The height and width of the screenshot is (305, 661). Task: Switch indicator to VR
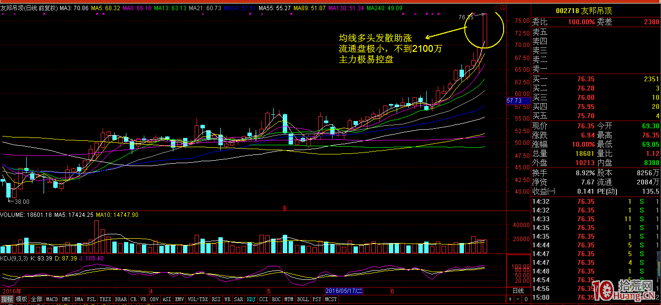coord(143,299)
